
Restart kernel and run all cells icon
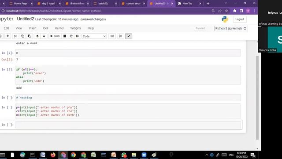point(78,36)
